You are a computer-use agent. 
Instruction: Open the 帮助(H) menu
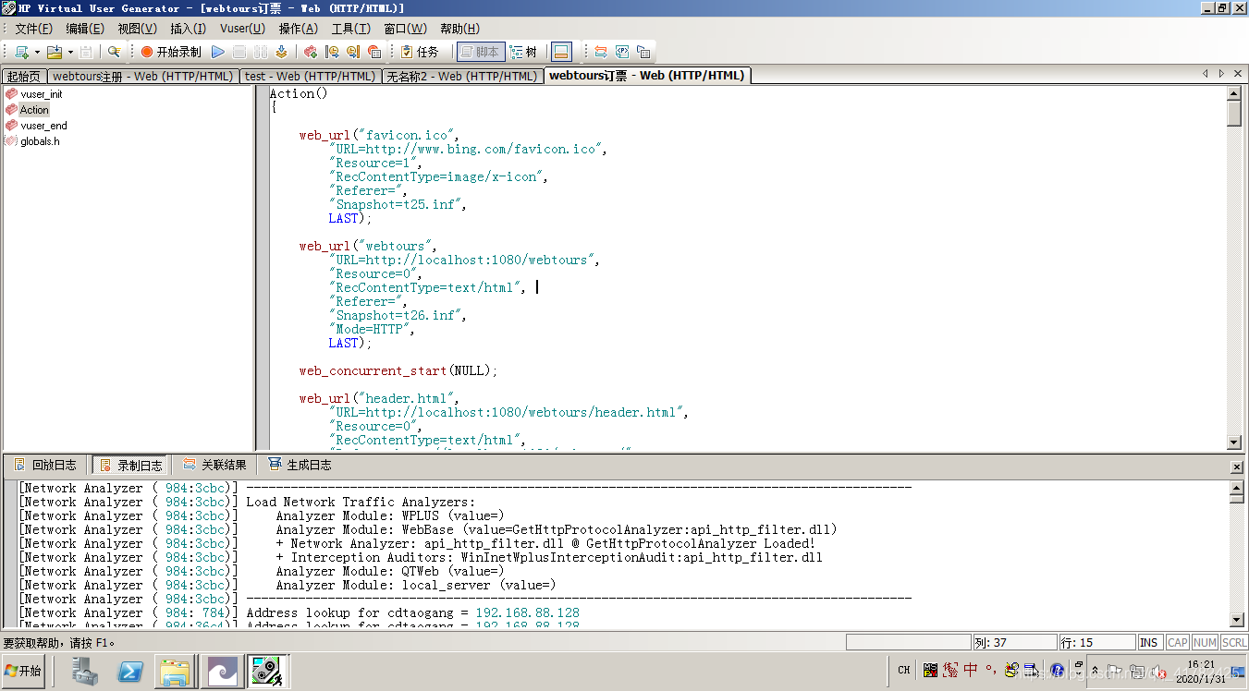point(459,29)
